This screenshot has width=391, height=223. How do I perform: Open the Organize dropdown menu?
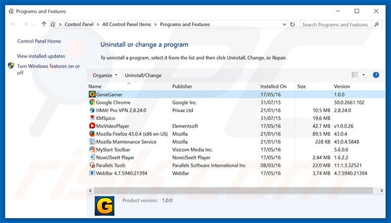(105, 75)
